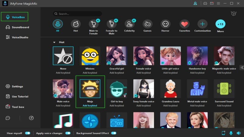The image size is (244, 137).
Task: Add keybind for Handsome boy
Action: tap(197, 73)
